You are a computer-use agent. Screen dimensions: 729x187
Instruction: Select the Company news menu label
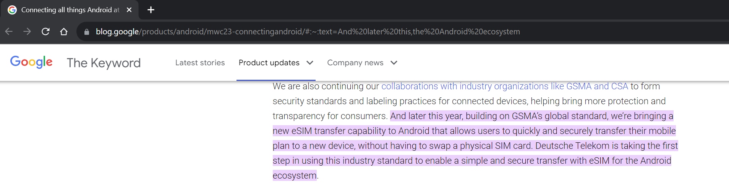point(355,63)
